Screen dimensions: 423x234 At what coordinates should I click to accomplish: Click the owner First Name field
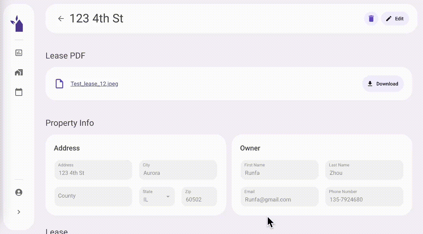click(x=280, y=170)
